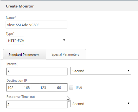The width and height of the screenshot is (138, 112).
Task: Click the Type* field label
Action: [10, 34]
